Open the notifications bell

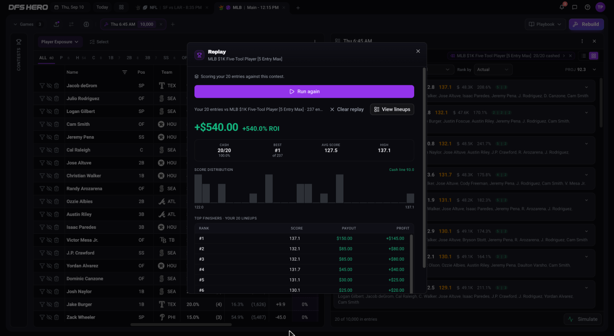562,7
